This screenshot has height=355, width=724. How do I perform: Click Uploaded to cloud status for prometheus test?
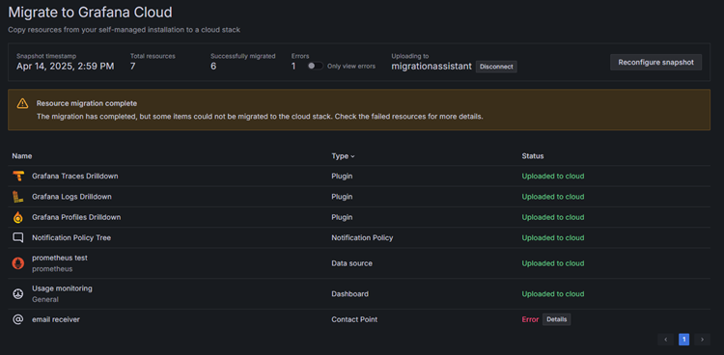click(x=553, y=263)
